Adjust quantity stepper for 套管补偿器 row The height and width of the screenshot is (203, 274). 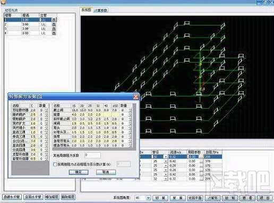click(47, 159)
